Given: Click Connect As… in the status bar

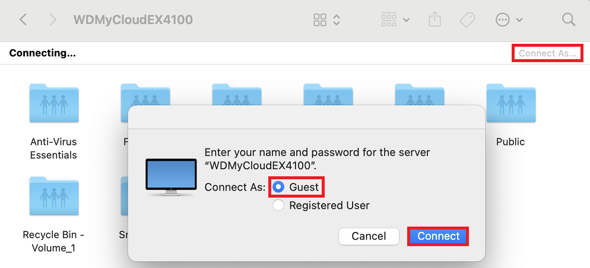Looking at the screenshot, I should click(x=547, y=53).
